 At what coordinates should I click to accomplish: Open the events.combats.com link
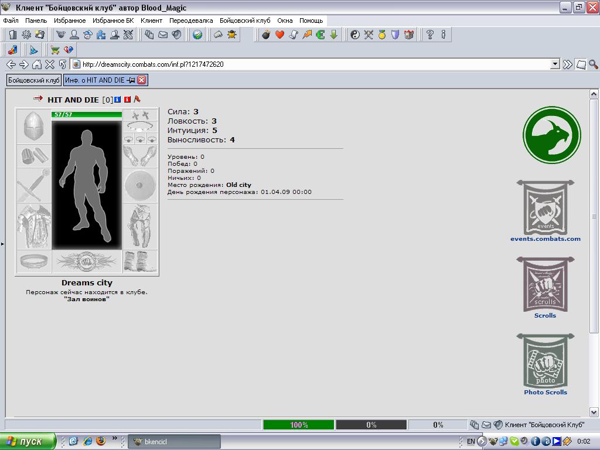click(x=546, y=239)
